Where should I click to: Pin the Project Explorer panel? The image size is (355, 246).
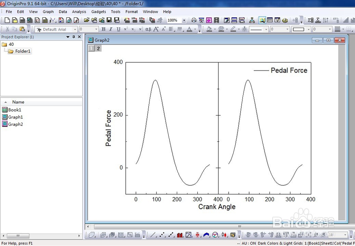[73, 37]
